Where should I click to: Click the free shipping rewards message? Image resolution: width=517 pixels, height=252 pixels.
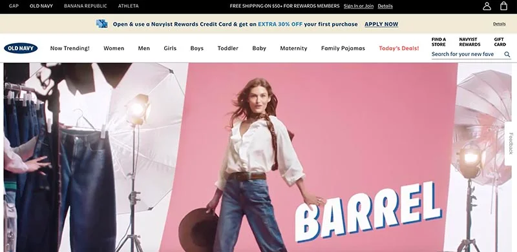click(x=284, y=6)
